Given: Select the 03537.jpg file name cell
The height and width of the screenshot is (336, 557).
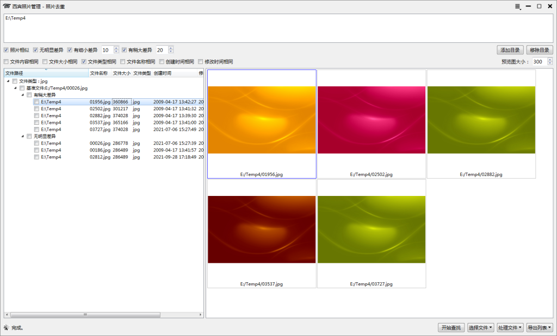Looking at the screenshot, I should (x=100, y=123).
